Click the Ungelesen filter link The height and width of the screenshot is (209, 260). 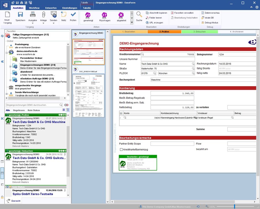point(19,110)
